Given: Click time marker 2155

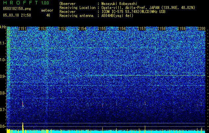Looking at the screenshot, I should (102, 29).
